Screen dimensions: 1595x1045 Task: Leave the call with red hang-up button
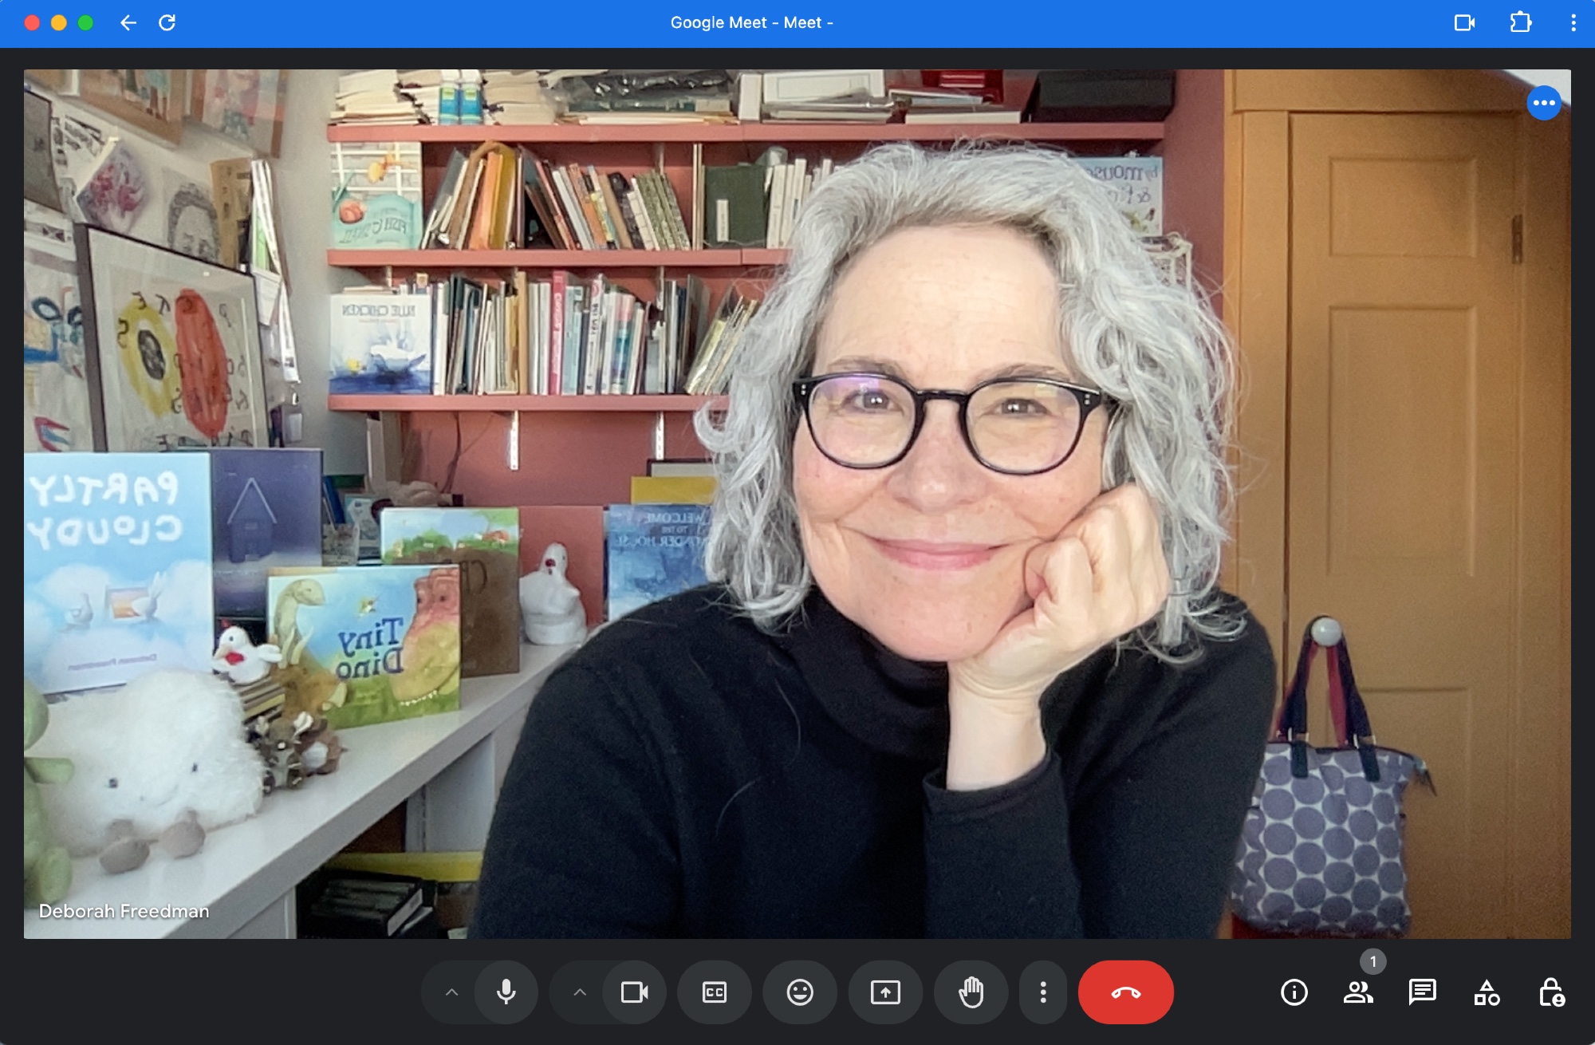1125,992
